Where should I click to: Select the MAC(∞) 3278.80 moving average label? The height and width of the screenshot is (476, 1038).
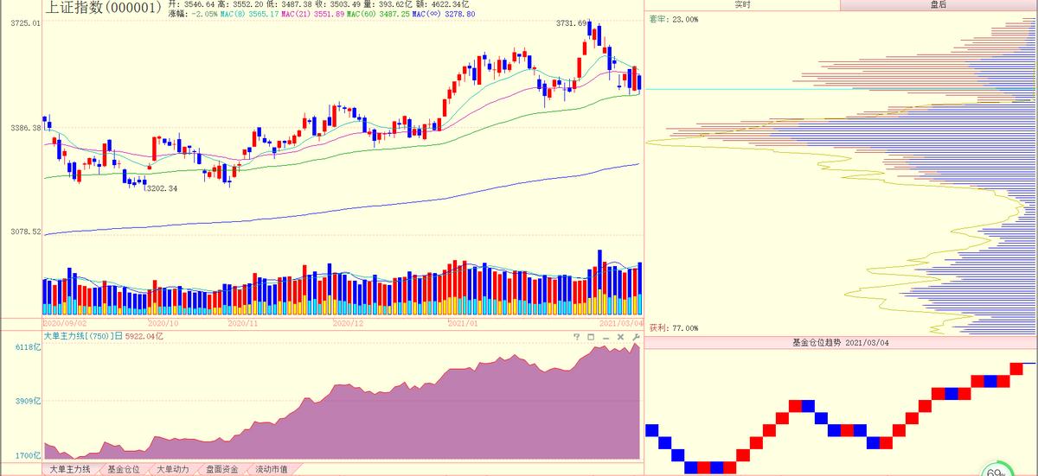(444, 15)
